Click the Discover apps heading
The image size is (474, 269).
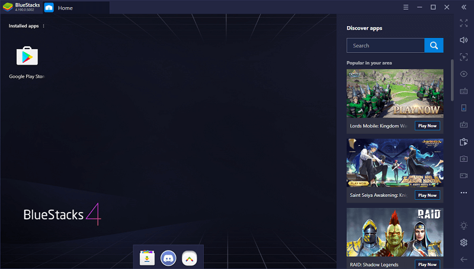point(364,28)
